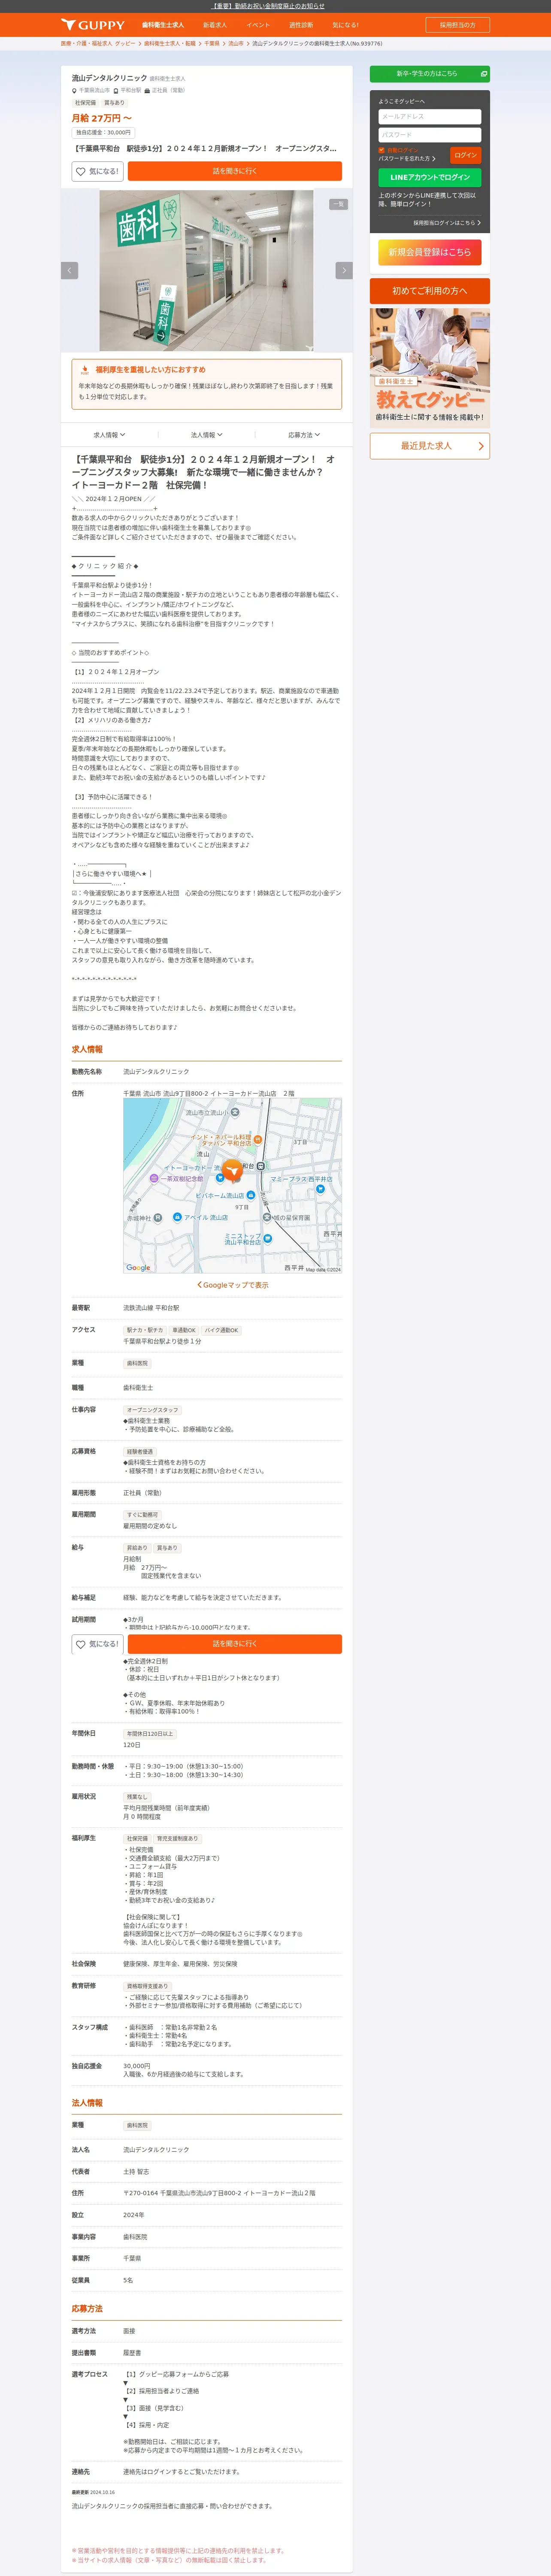
Task: Click the clinic entrance photo
Action: click(x=206, y=270)
